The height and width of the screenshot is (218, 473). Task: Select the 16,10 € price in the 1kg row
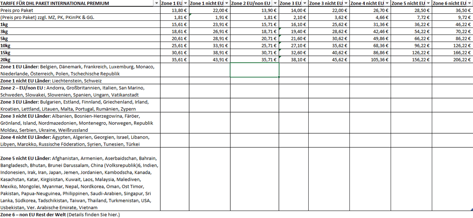coord(294,25)
